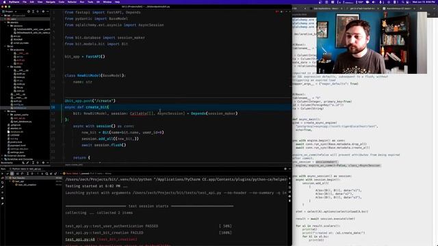This screenshot has width=438, height=246.
Task: Open test history clock icon
Action: [47, 174]
